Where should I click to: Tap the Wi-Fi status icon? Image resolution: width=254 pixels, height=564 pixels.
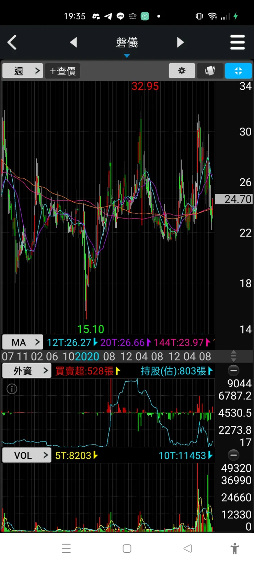pyautogui.click(x=212, y=16)
